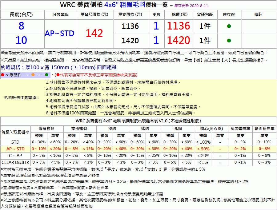The image size is (277, 210).
Task: Click the green dot in the stock legend
Action: click(47, 75)
